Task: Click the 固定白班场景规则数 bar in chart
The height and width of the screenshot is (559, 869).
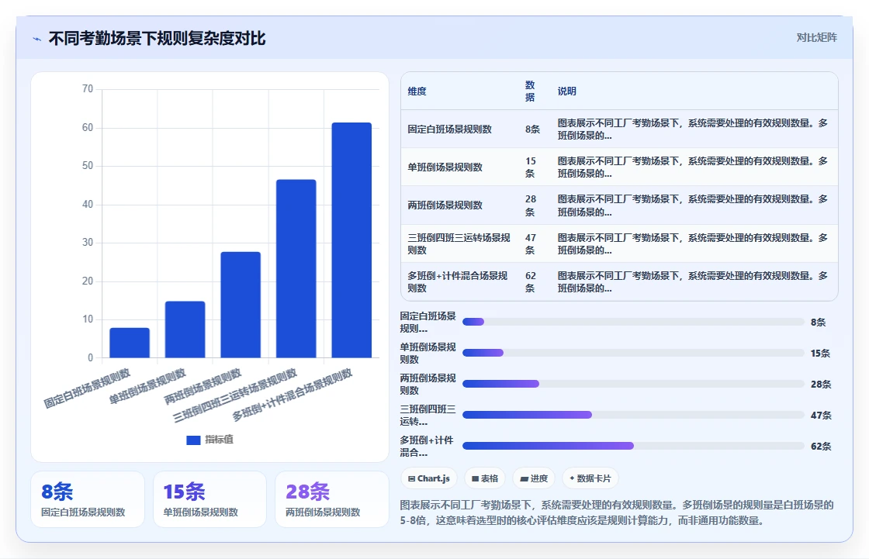Action: 130,343
